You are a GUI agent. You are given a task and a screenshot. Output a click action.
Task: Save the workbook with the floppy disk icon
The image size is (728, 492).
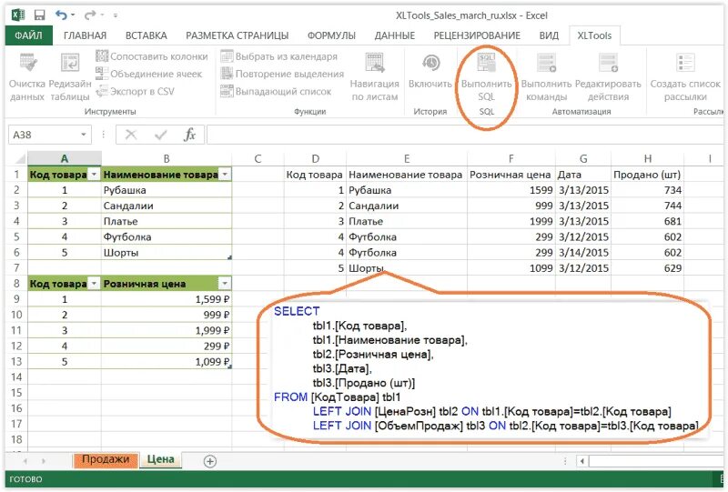point(39,15)
